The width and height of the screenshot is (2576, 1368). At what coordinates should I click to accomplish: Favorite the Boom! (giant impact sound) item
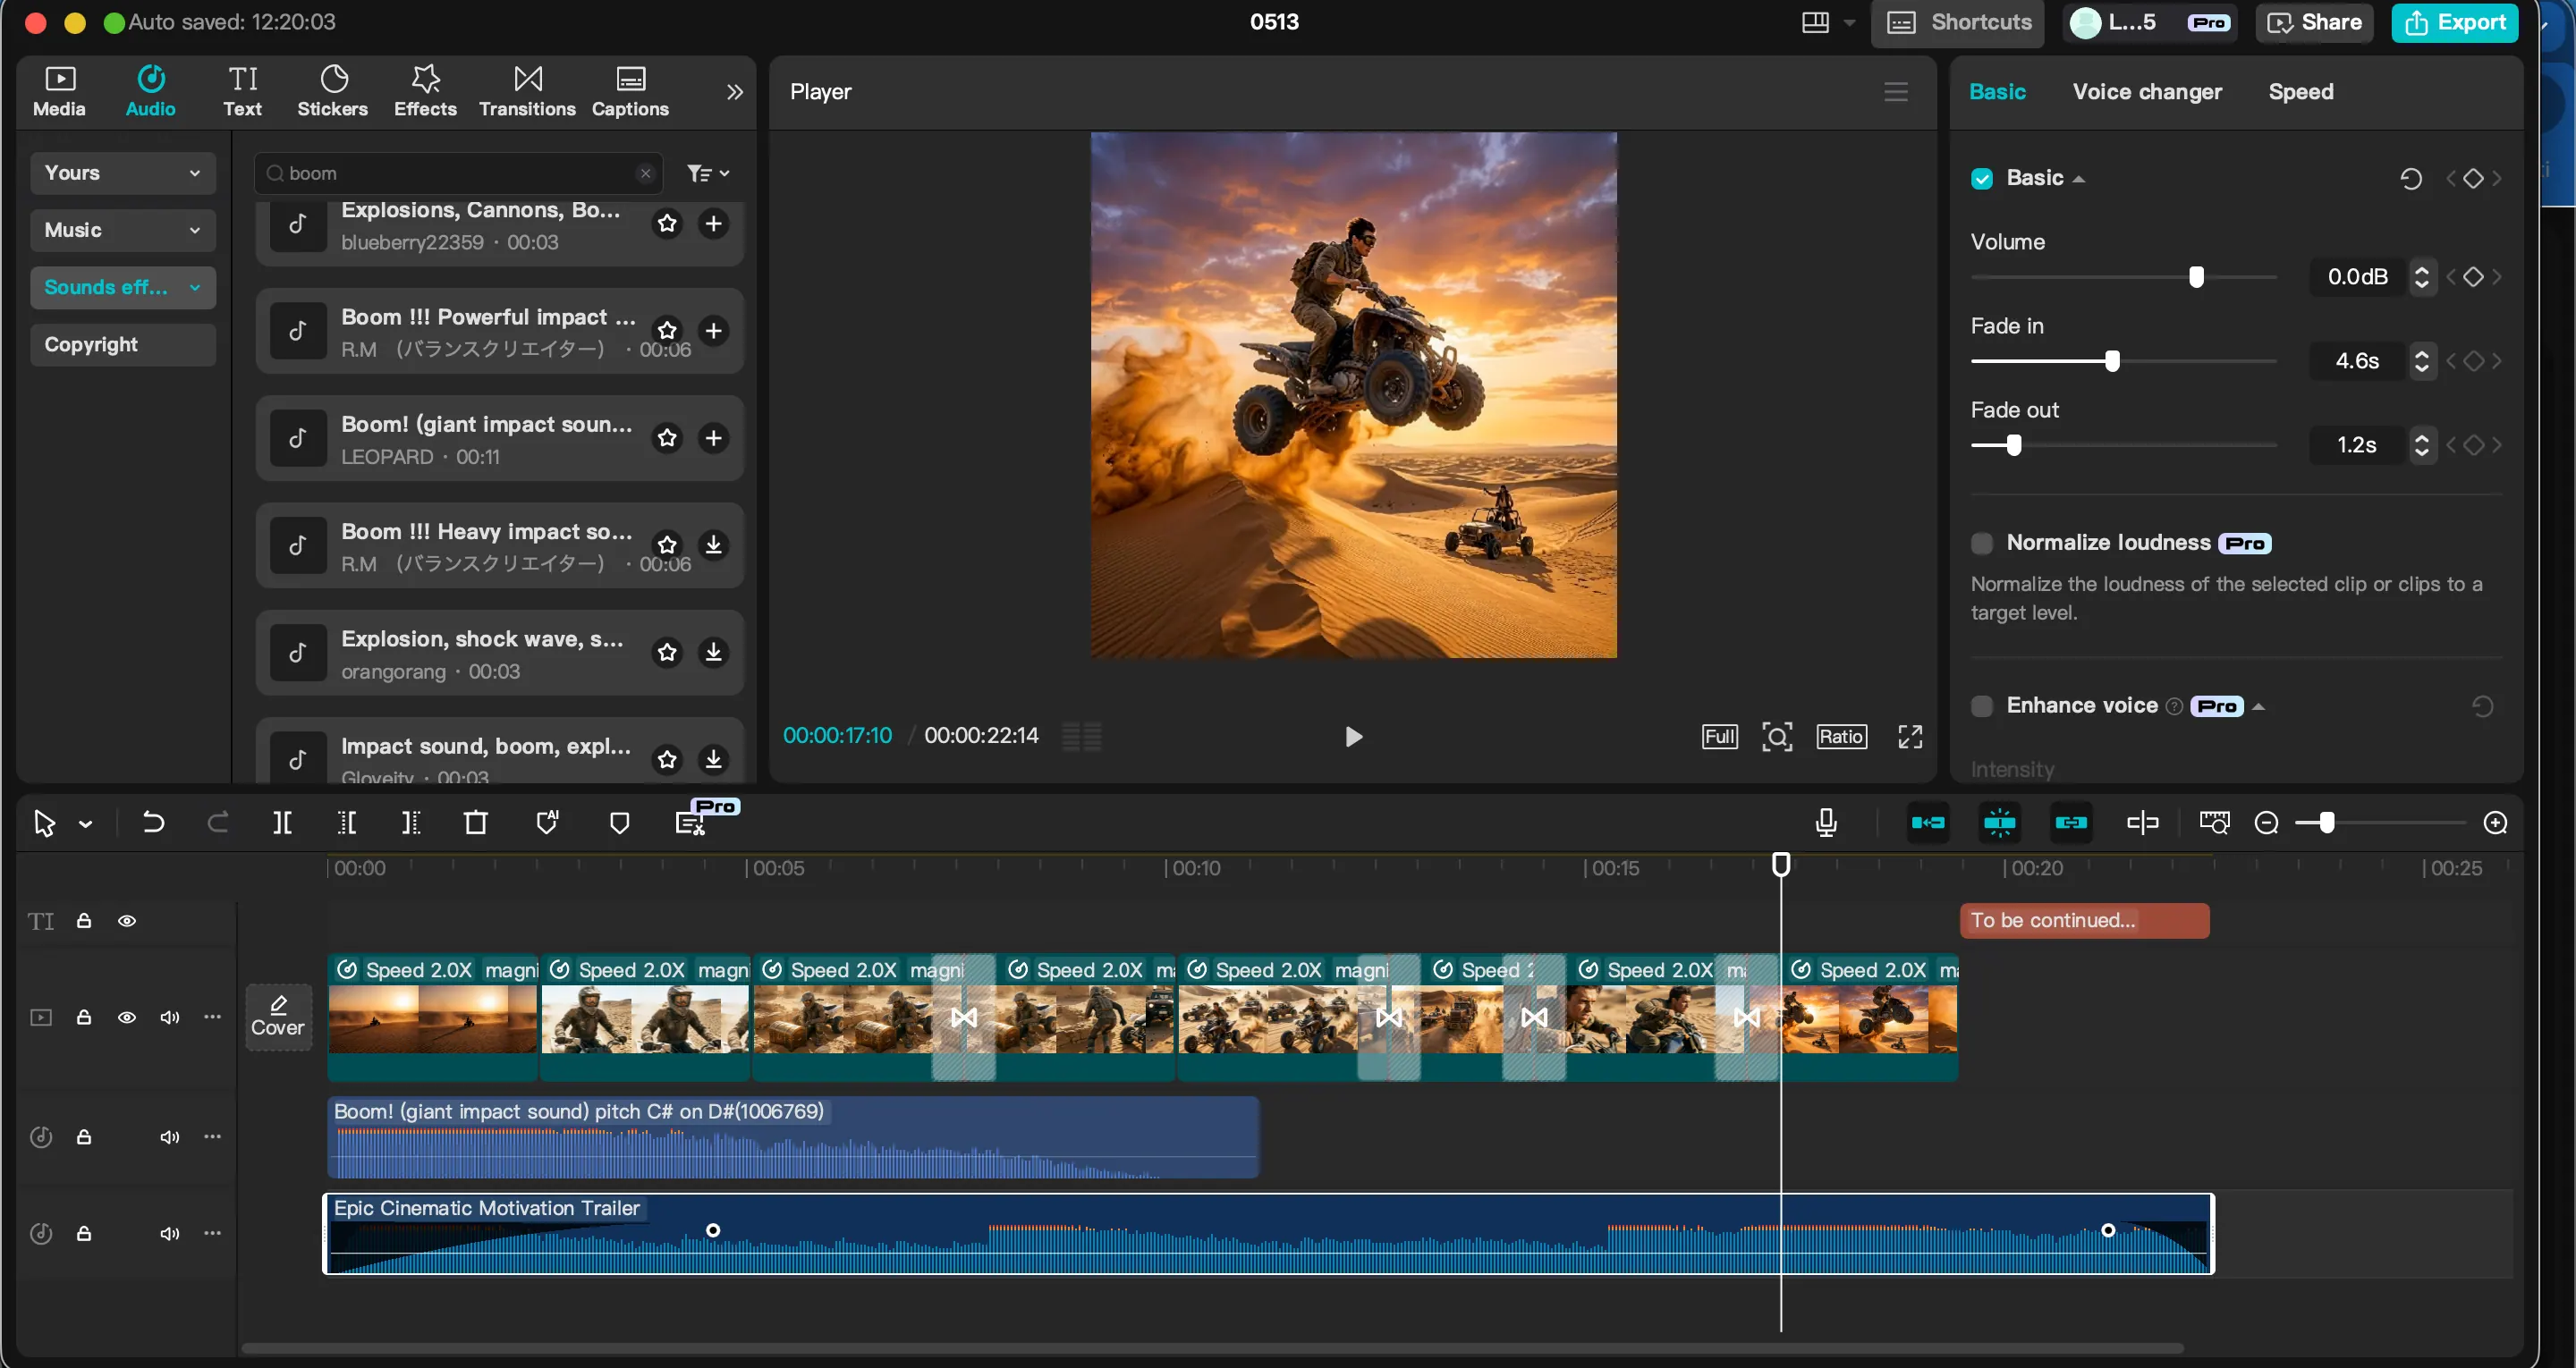[x=667, y=438]
